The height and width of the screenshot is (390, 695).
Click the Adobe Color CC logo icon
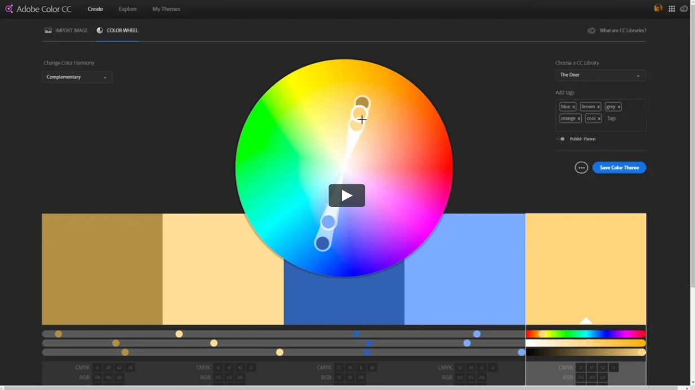[9, 9]
